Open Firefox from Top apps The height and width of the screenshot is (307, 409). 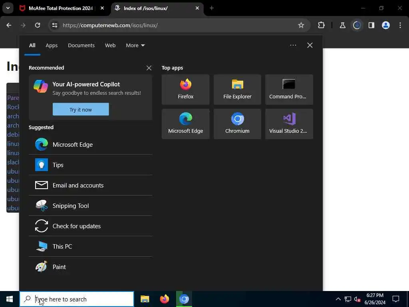point(185,90)
